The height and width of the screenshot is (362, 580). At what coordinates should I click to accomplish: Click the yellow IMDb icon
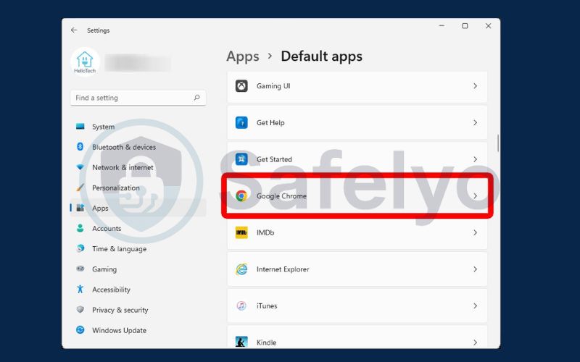tap(241, 232)
